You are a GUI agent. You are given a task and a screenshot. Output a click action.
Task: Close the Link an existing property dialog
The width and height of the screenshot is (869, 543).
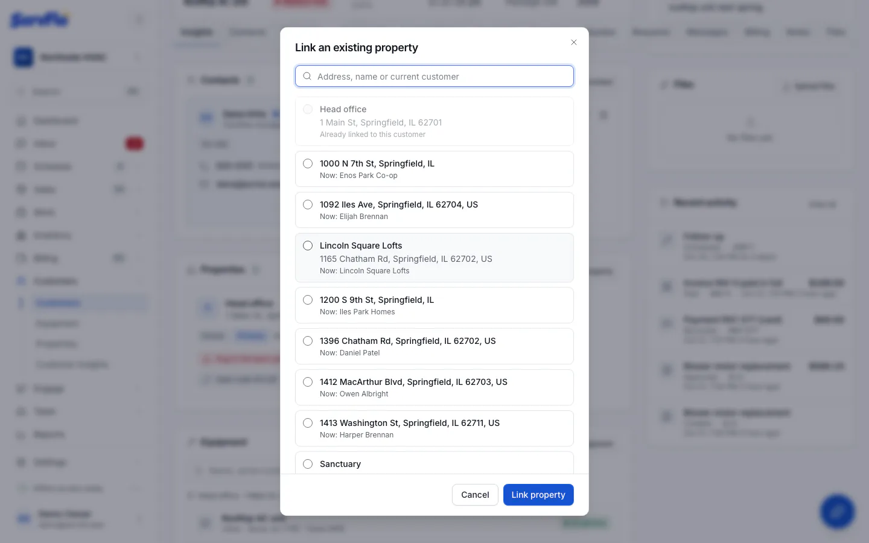click(574, 42)
